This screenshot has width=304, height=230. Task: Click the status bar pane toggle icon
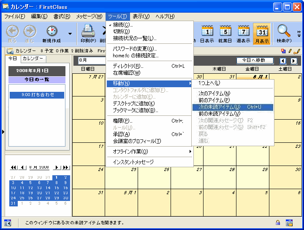coord(7,223)
